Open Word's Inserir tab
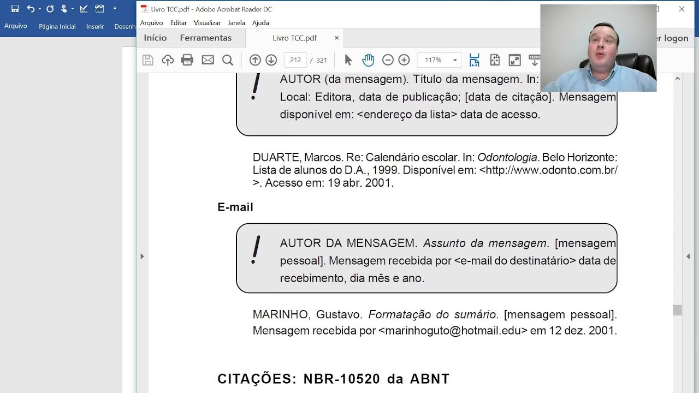Viewport: 699px width, 393px height. [x=95, y=26]
